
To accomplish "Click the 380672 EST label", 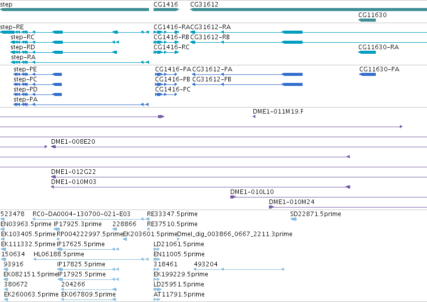I will (16, 285).
